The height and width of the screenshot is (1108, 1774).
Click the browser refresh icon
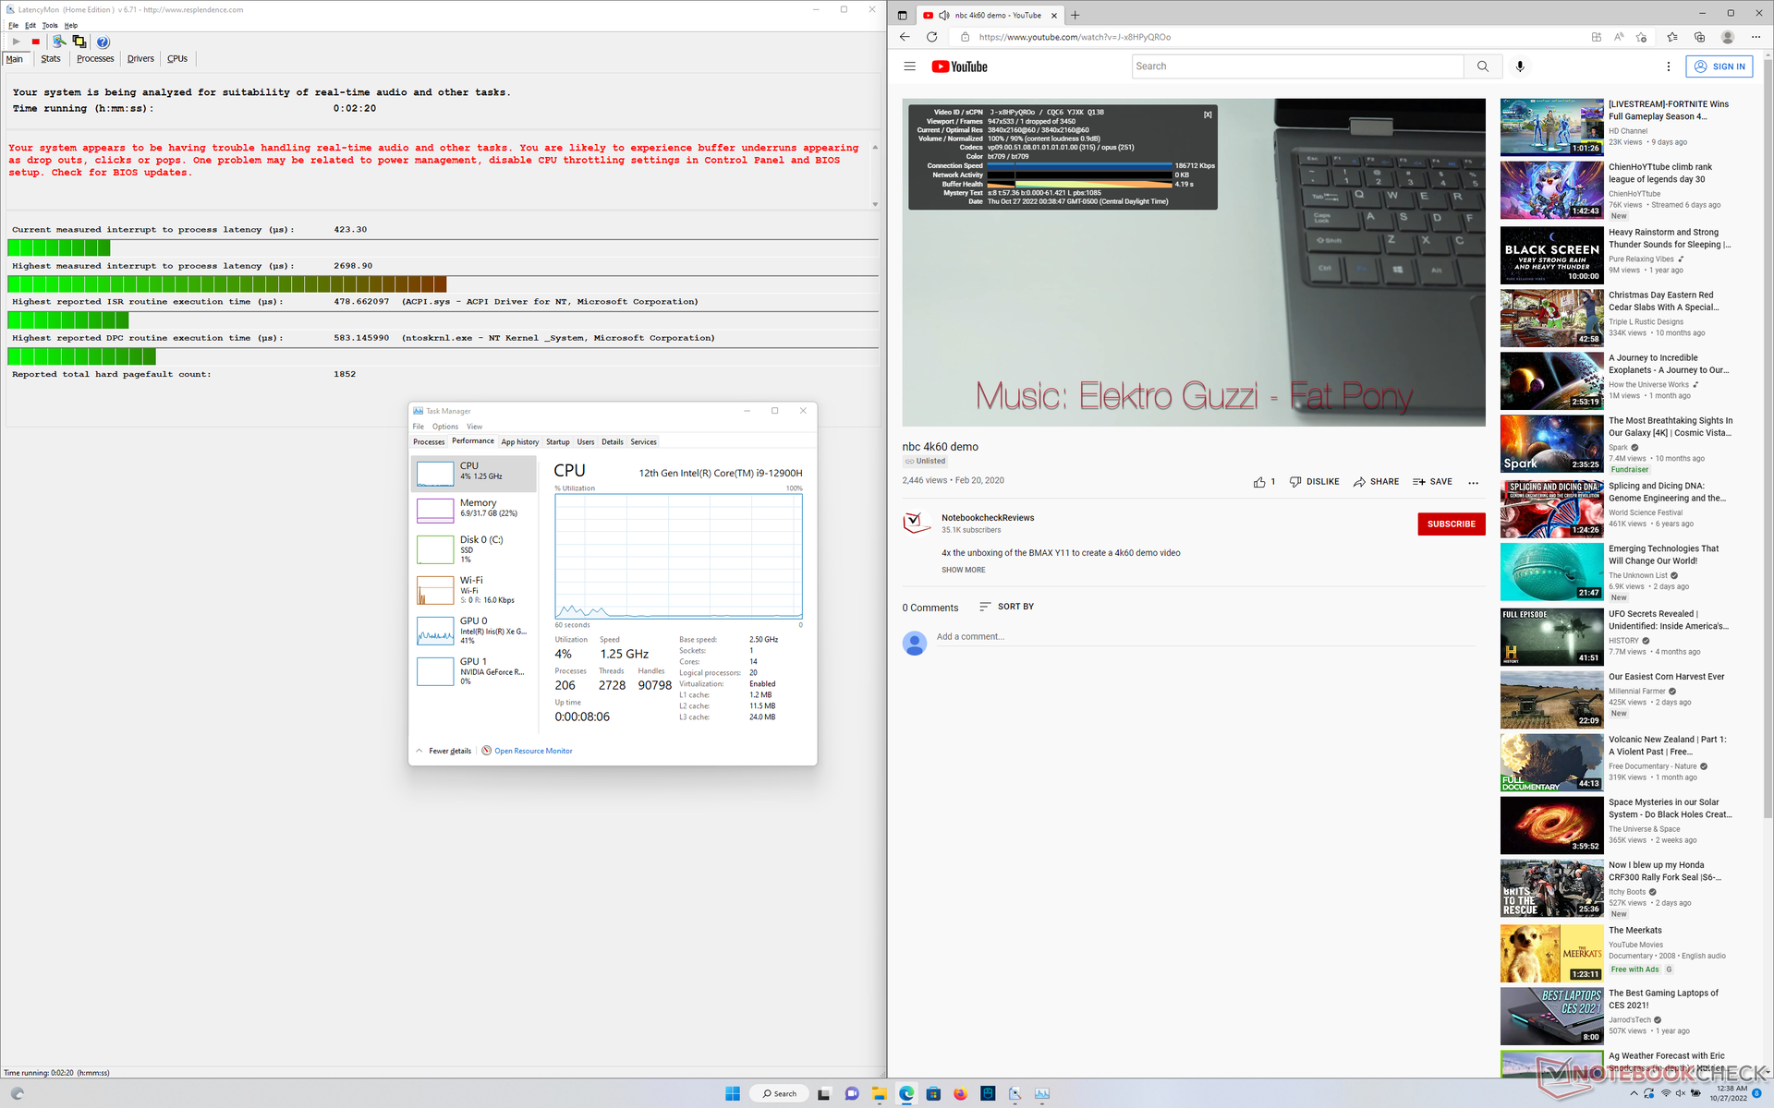pyautogui.click(x=931, y=37)
